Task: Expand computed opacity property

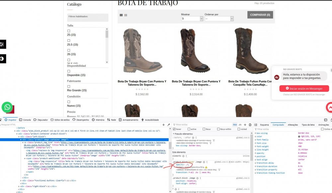Action: tap(255, 153)
